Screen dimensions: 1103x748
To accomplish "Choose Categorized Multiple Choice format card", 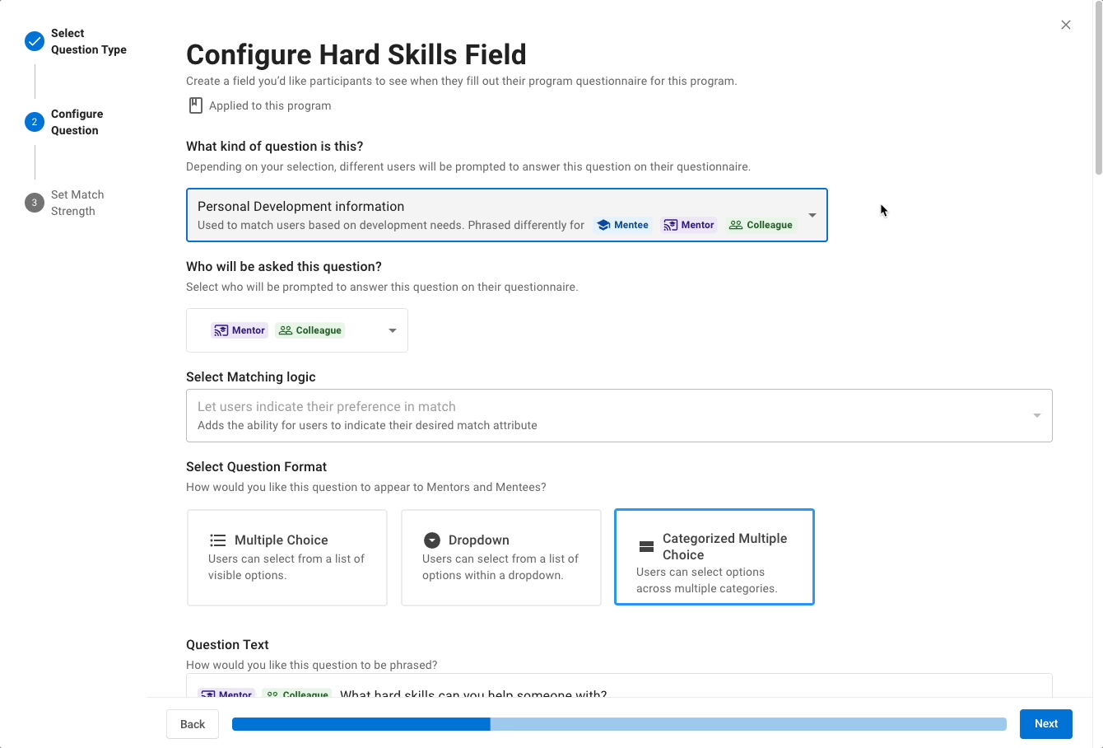I will (x=714, y=557).
